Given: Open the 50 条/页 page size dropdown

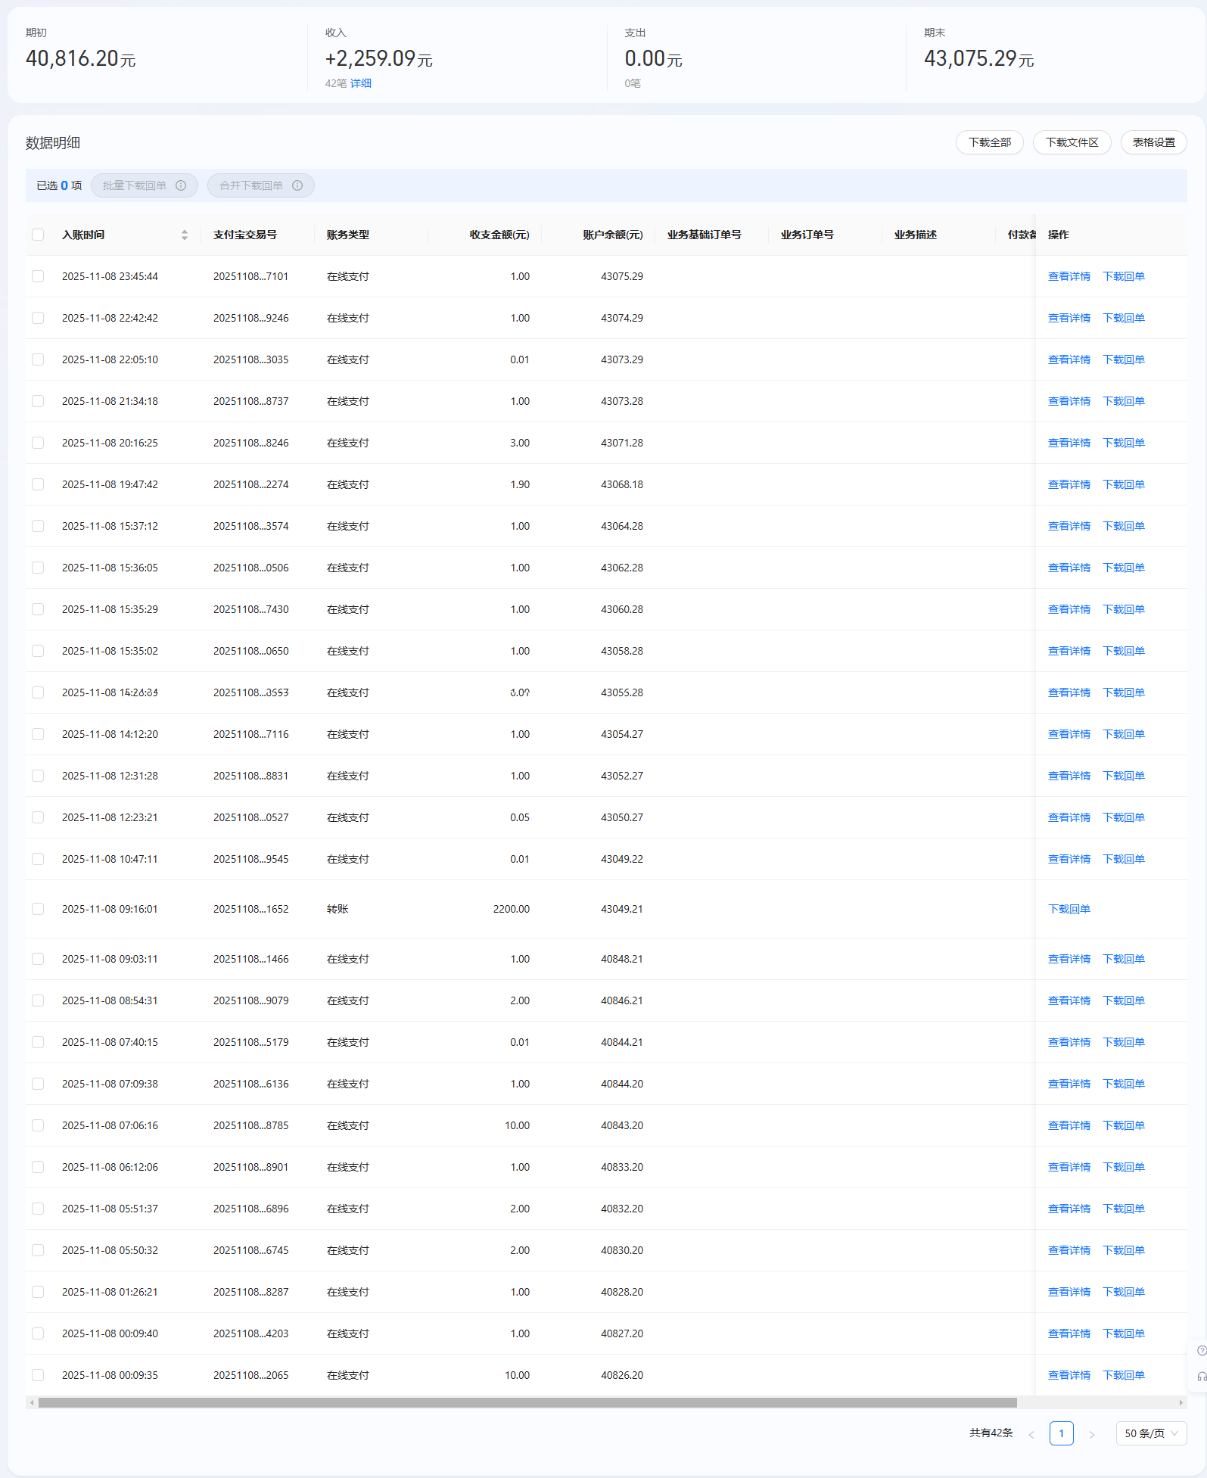Looking at the screenshot, I should pyautogui.click(x=1150, y=1433).
